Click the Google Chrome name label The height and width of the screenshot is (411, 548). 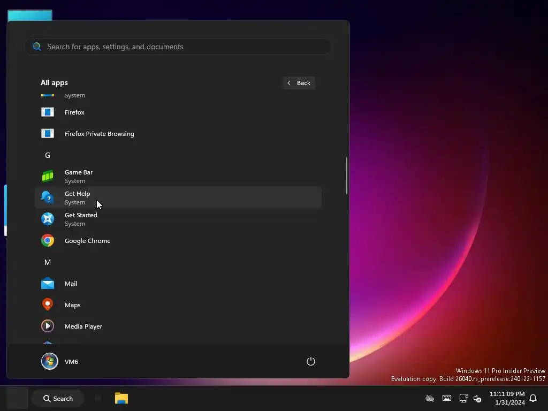(87, 241)
